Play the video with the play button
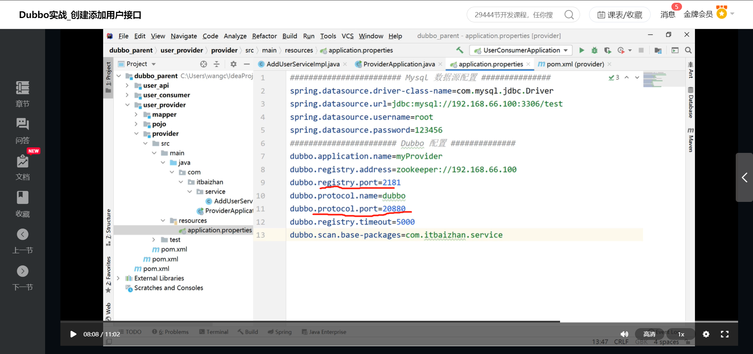This screenshot has width=753, height=354. point(73,334)
